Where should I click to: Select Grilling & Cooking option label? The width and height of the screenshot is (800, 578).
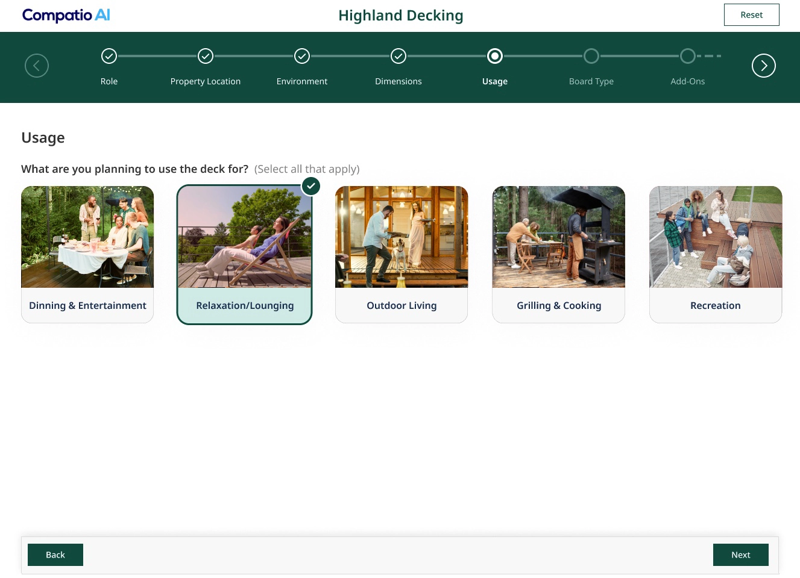point(559,305)
